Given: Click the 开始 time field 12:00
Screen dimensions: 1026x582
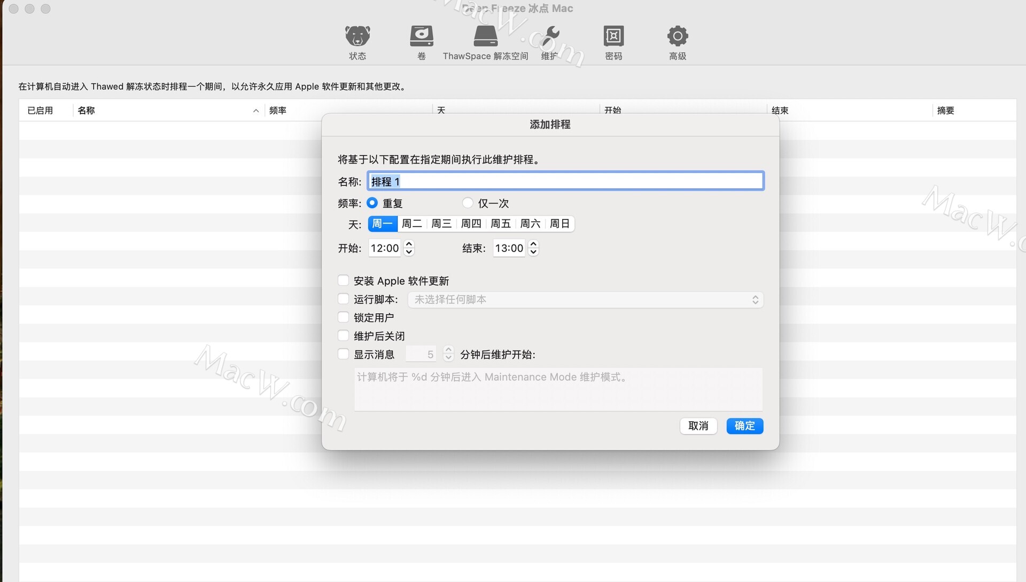Looking at the screenshot, I should pyautogui.click(x=385, y=248).
